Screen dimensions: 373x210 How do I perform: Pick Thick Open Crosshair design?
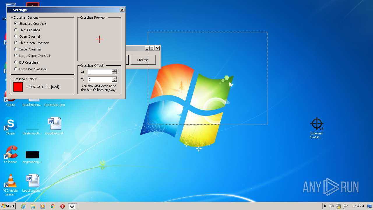[31, 43]
